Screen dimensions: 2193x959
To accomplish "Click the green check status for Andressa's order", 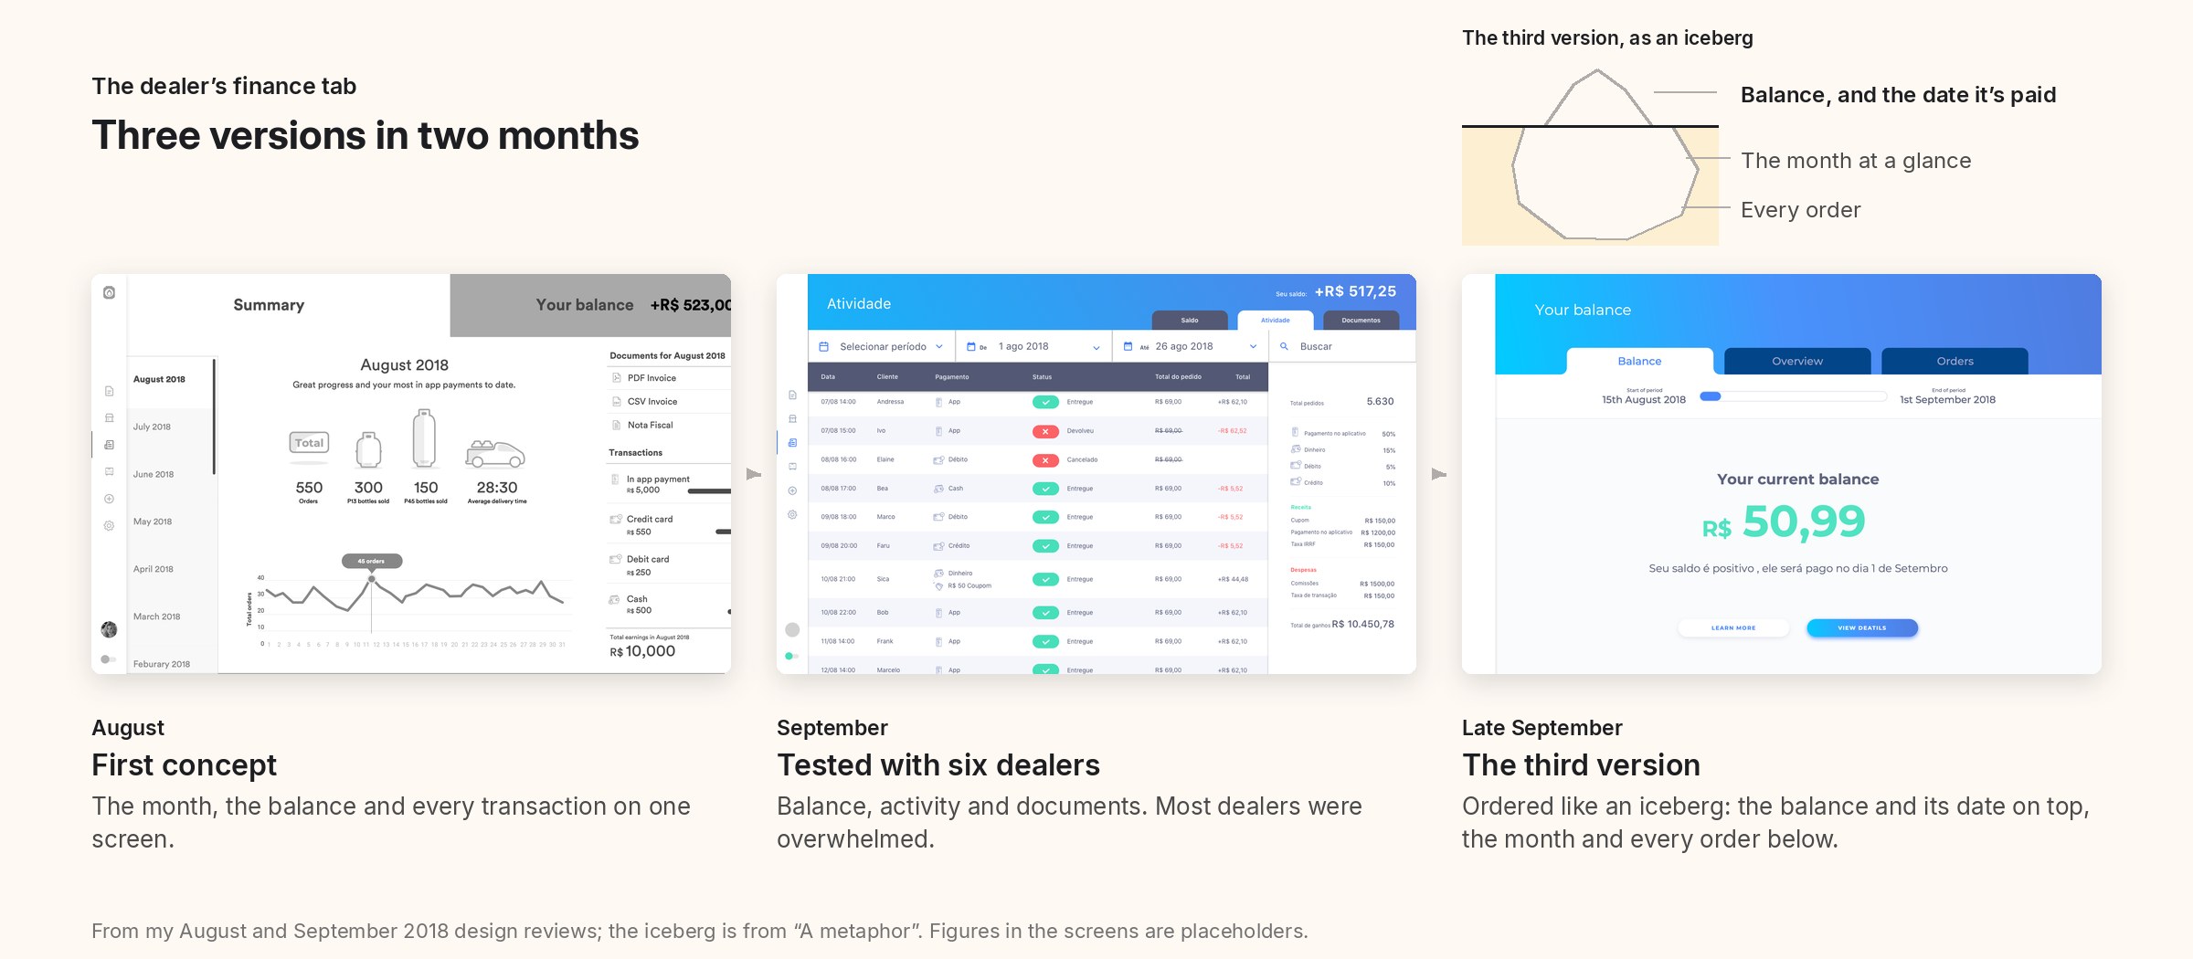I will (x=1045, y=402).
